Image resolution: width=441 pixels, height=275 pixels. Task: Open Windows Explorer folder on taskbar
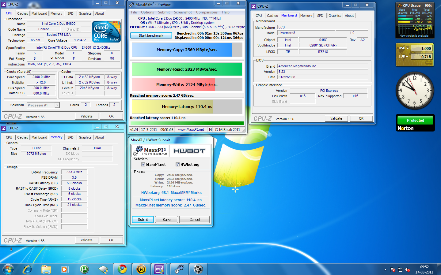click(46, 269)
